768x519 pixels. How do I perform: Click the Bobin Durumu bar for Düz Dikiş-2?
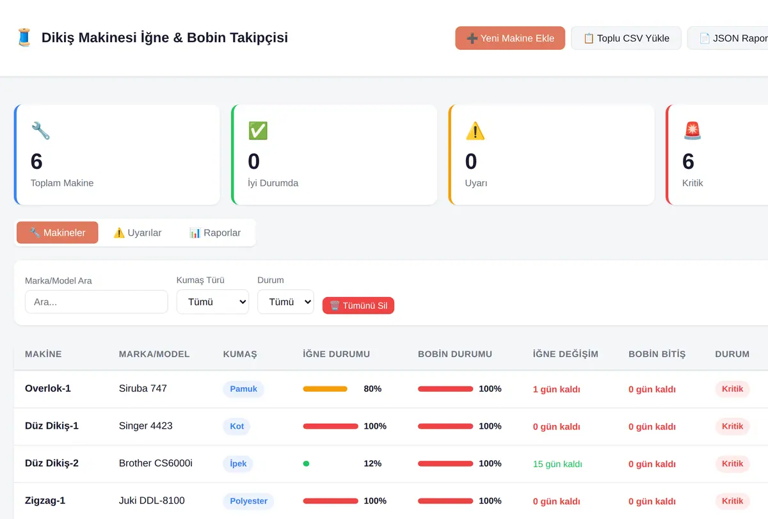point(445,464)
